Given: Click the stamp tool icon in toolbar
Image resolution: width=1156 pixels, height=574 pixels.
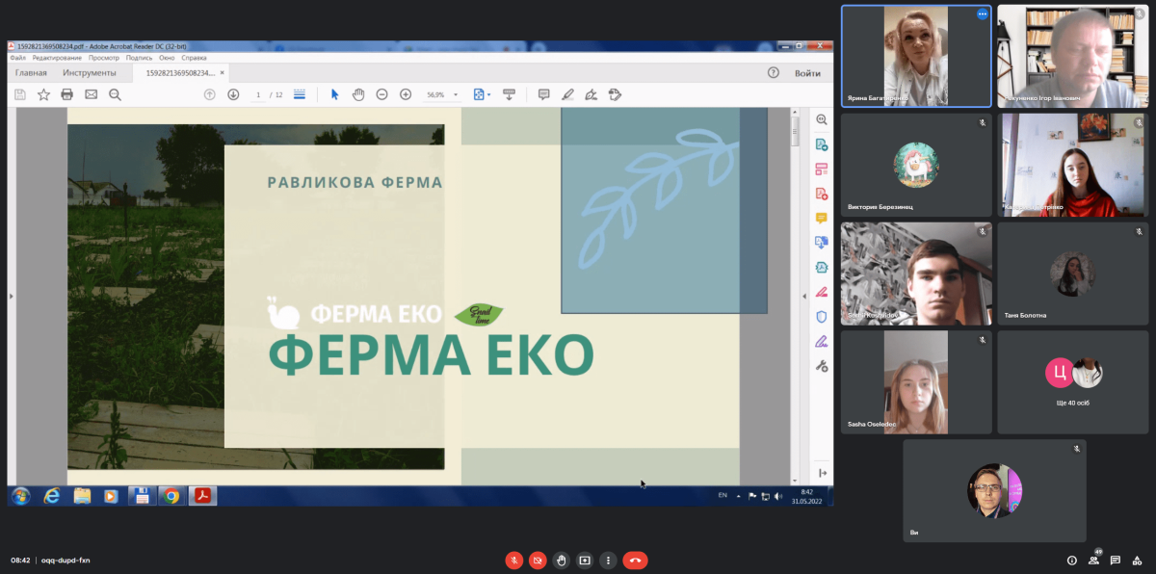Looking at the screenshot, I should tap(616, 94).
